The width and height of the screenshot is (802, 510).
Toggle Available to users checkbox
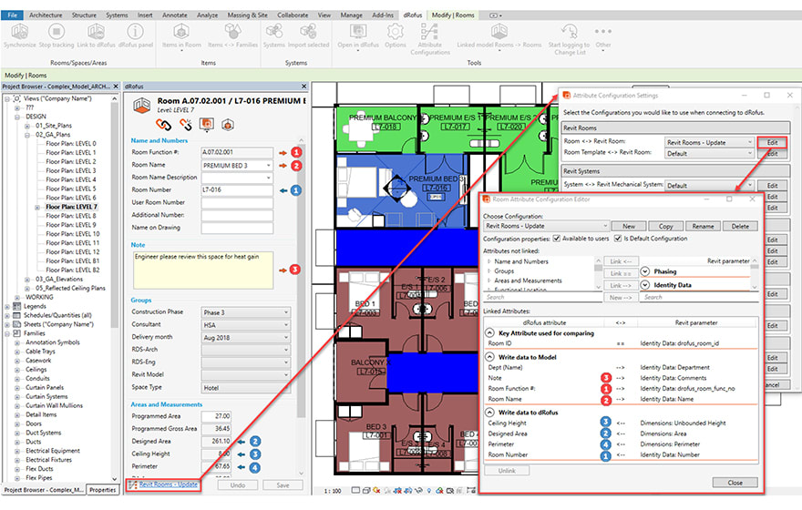pos(557,239)
